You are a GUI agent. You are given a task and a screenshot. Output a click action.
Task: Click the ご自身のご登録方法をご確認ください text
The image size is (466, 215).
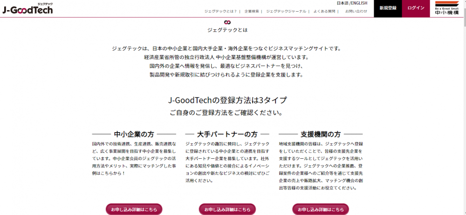226,113
